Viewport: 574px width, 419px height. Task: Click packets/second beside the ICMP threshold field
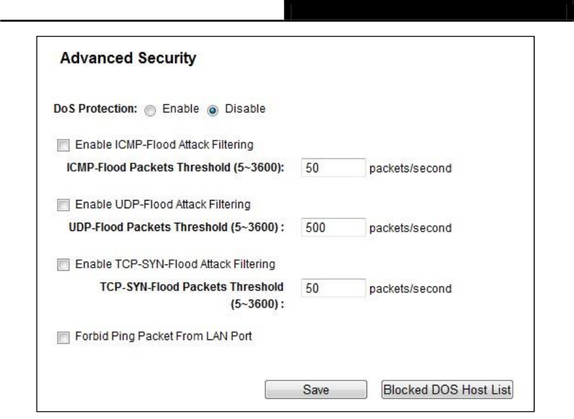(410, 168)
